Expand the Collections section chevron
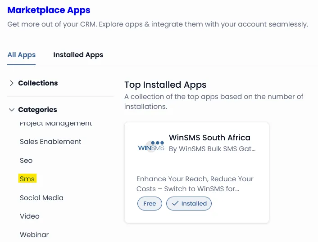Screen dimensions: 318x242 tap(12, 83)
